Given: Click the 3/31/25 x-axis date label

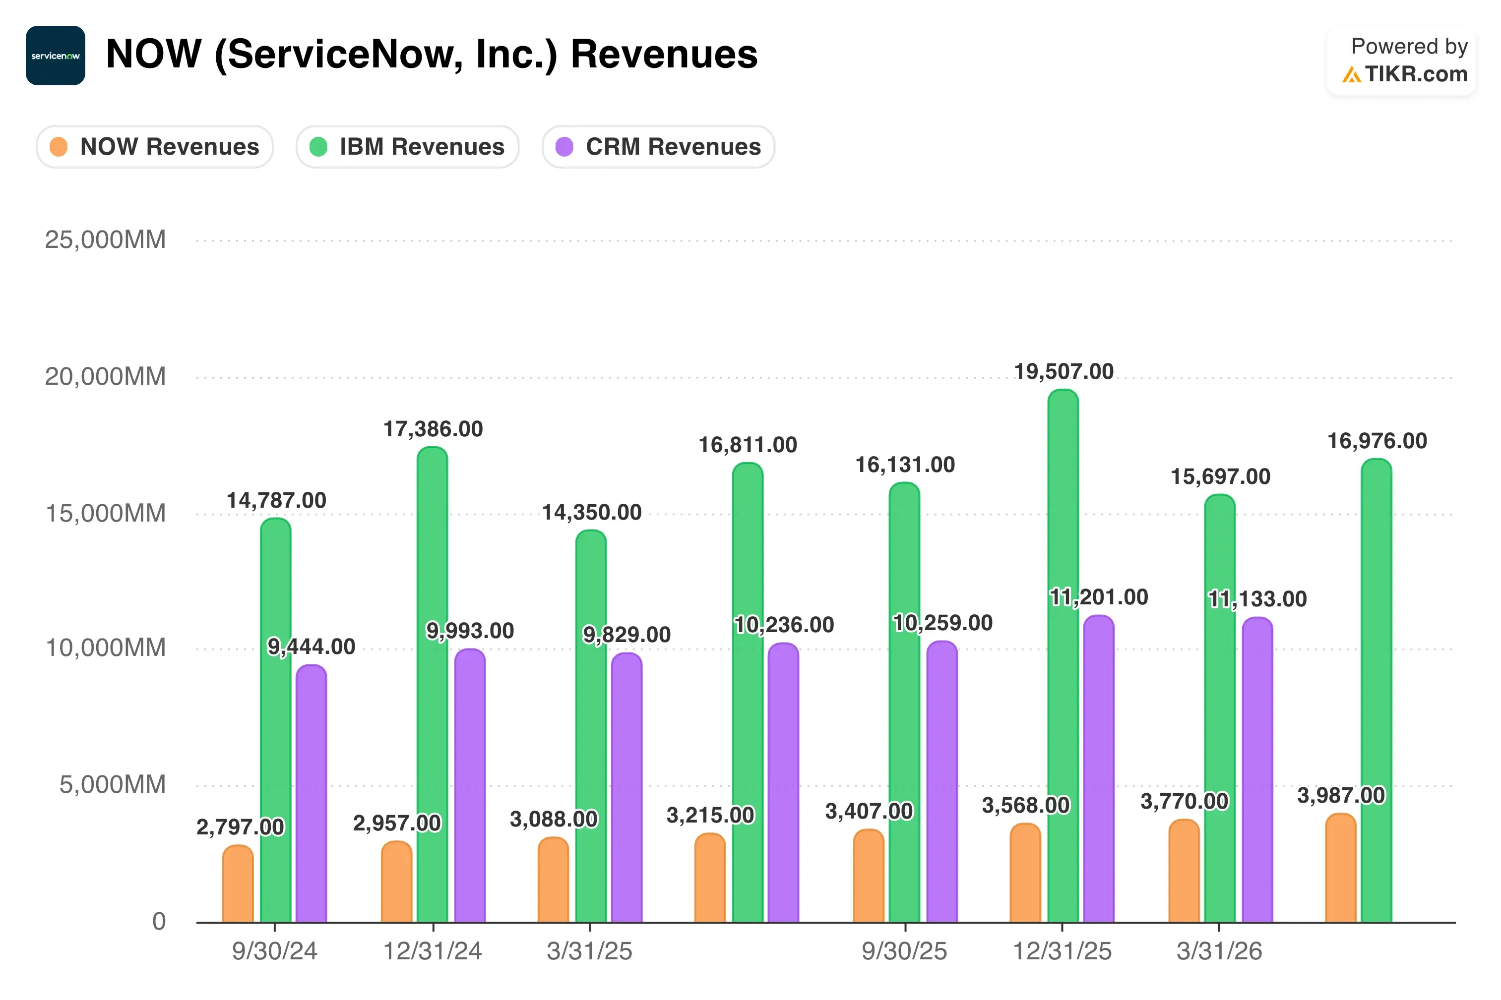Looking at the screenshot, I should pyautogui.click(x=589, y=951).
